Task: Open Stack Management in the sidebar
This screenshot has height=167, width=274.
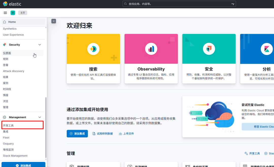Action: tap(15, 156)
